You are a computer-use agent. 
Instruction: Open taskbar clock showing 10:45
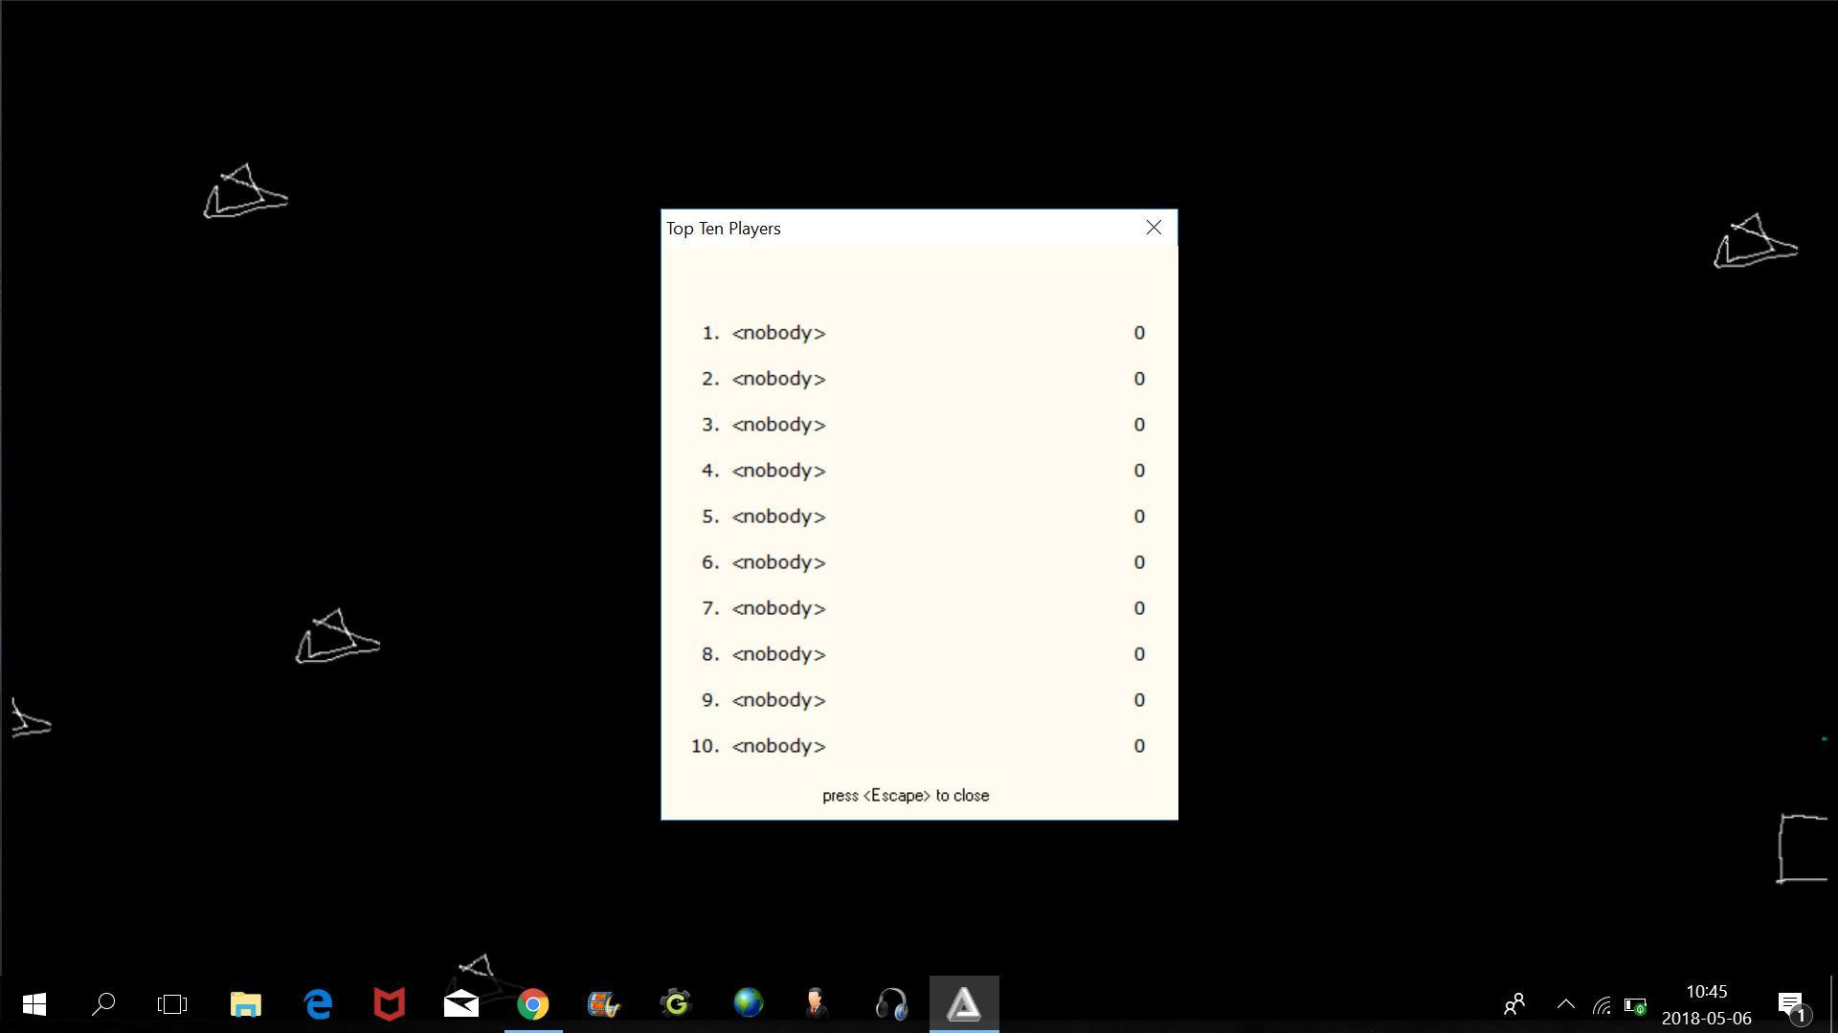point(1707,1004)
